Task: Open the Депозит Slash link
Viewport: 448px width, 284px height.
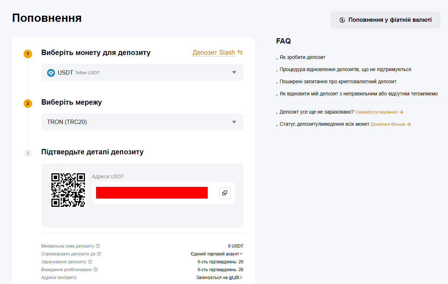Action: (x=214, y=53)
